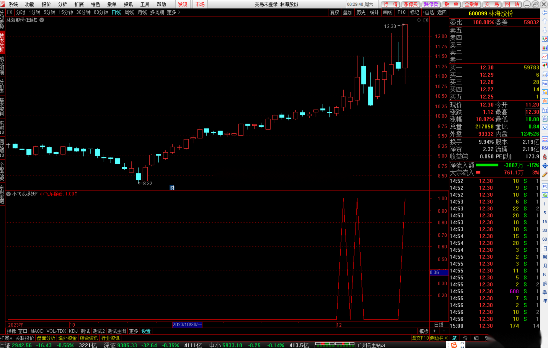
Task: Select the pencil drawing tool icon
Action: pos(544,175)
